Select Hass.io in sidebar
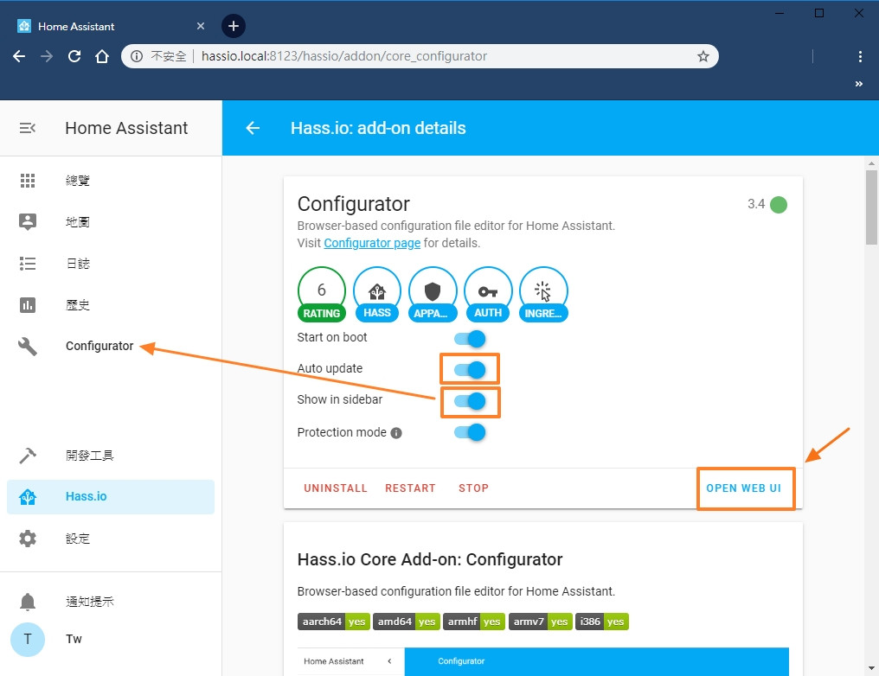This screenshot has height=676, width=879. 111,497
